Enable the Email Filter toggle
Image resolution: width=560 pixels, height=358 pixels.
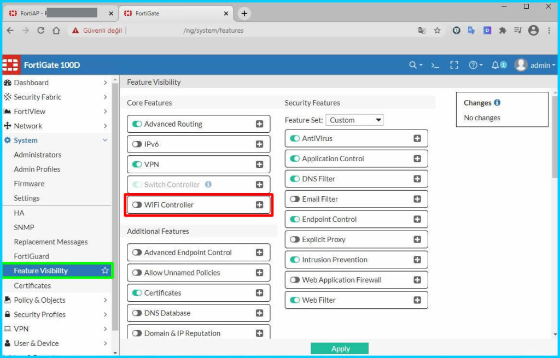[295, 199]
